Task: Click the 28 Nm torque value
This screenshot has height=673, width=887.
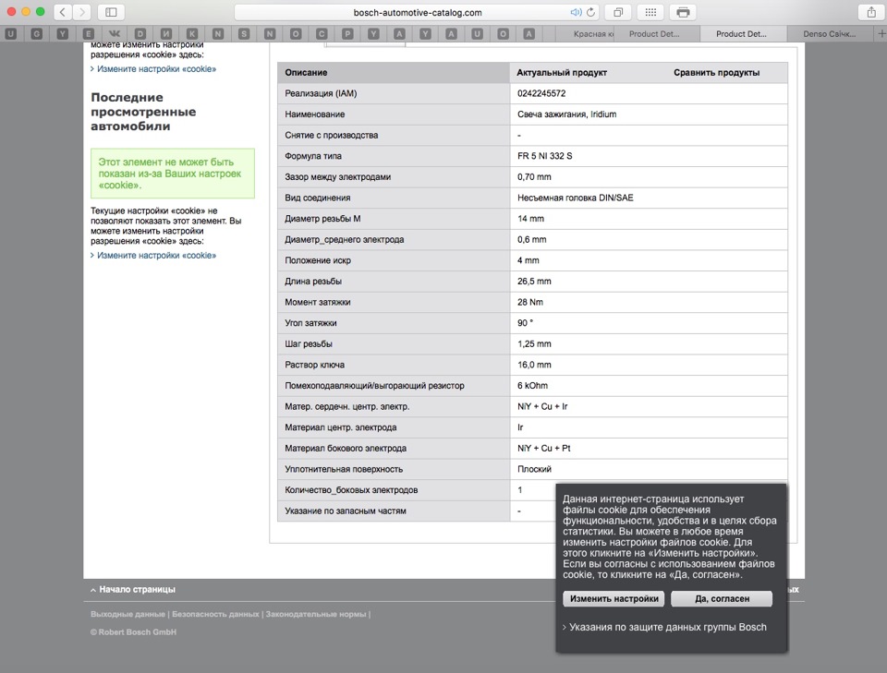Action: [530, 302]
